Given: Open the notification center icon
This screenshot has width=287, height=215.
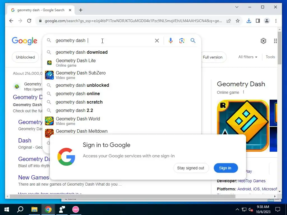Looking at the screenshot, I should tap(278, 209).
